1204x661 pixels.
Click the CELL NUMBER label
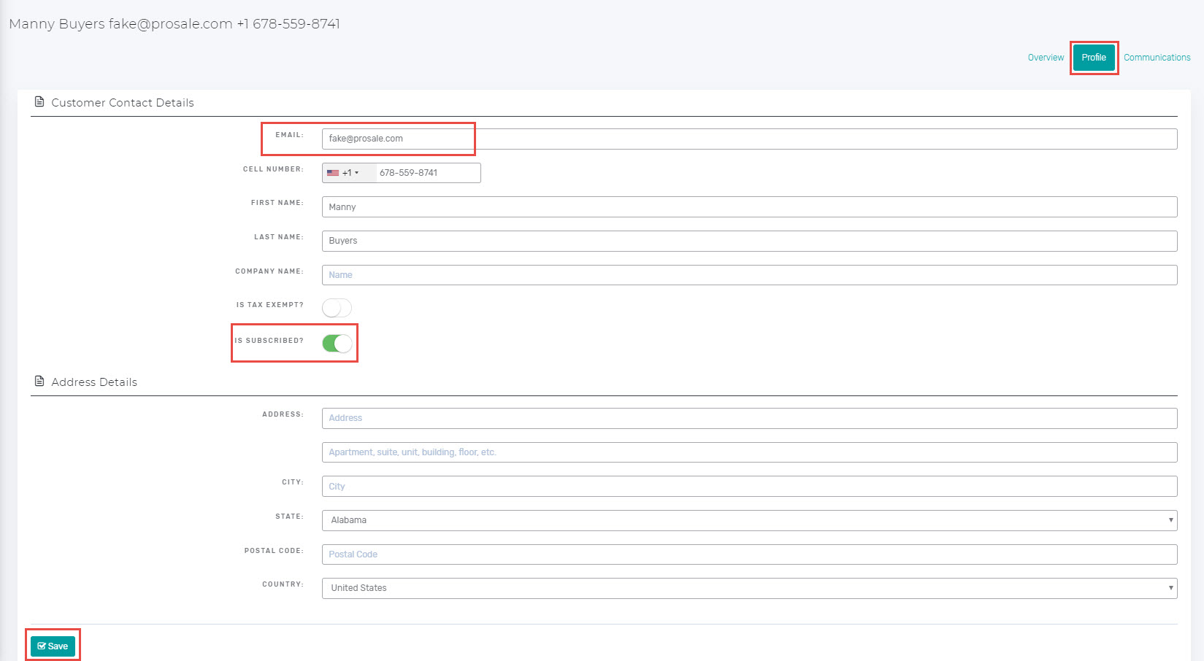273,169
